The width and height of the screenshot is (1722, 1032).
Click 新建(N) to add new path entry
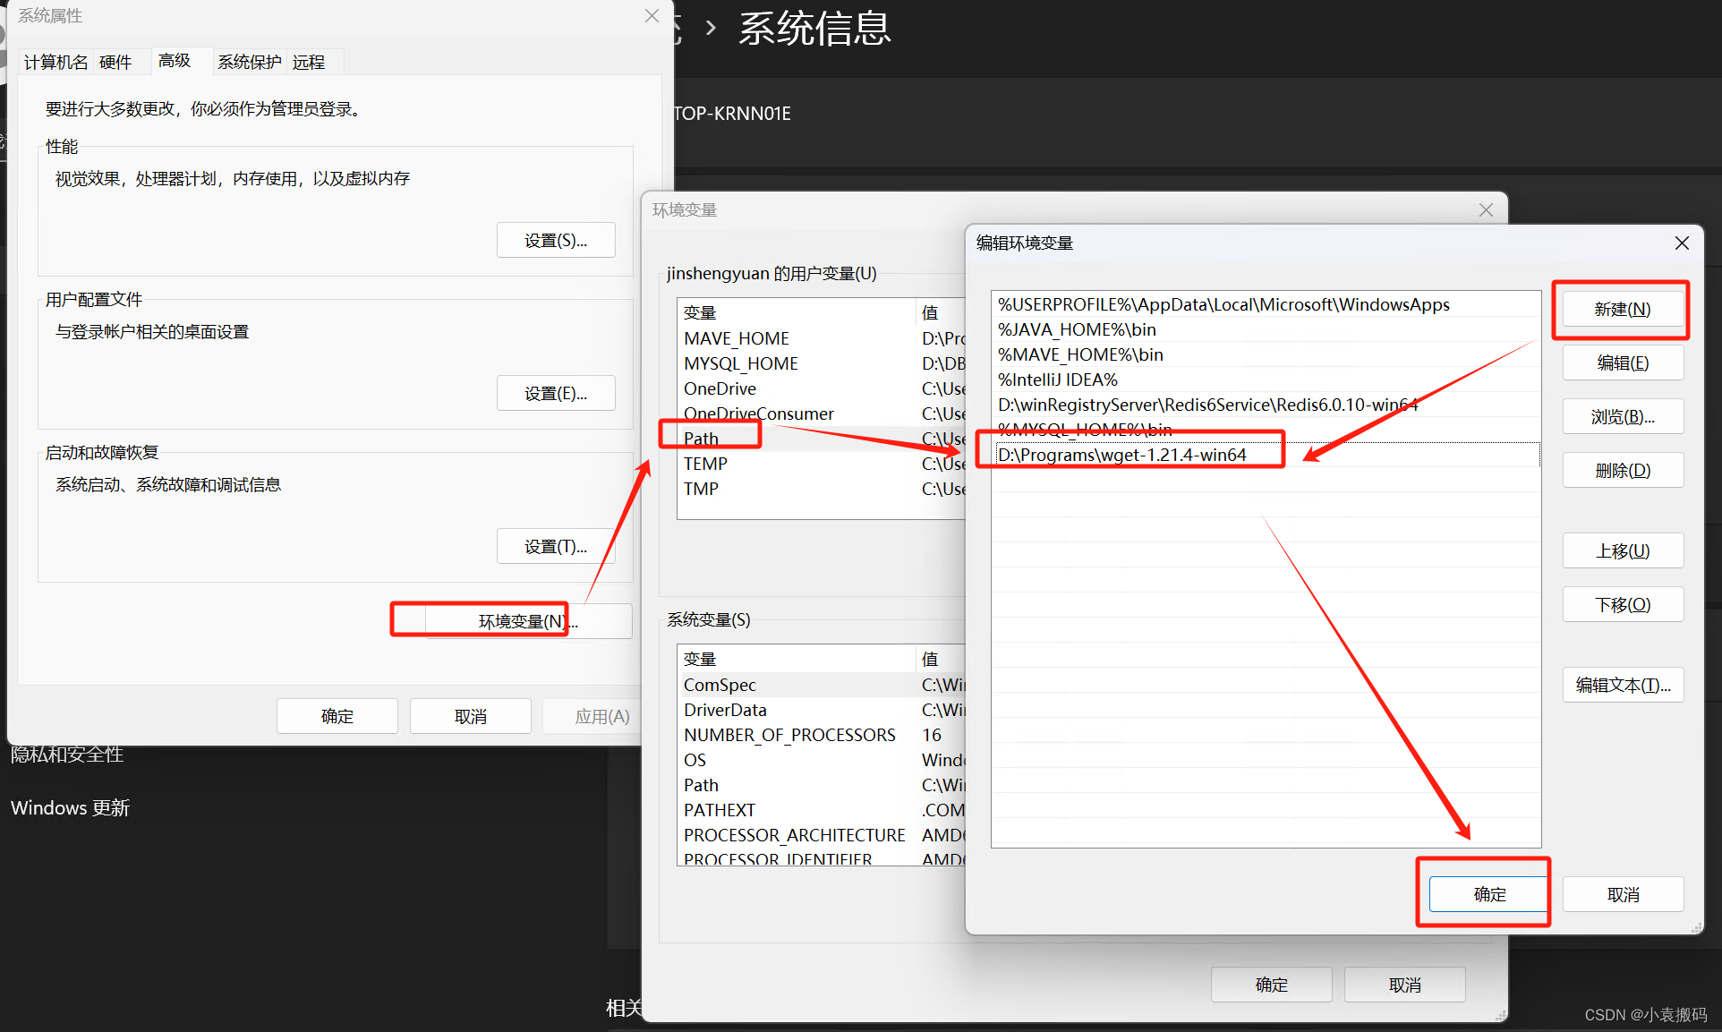pyautogui.click(x=1621, y=309)
